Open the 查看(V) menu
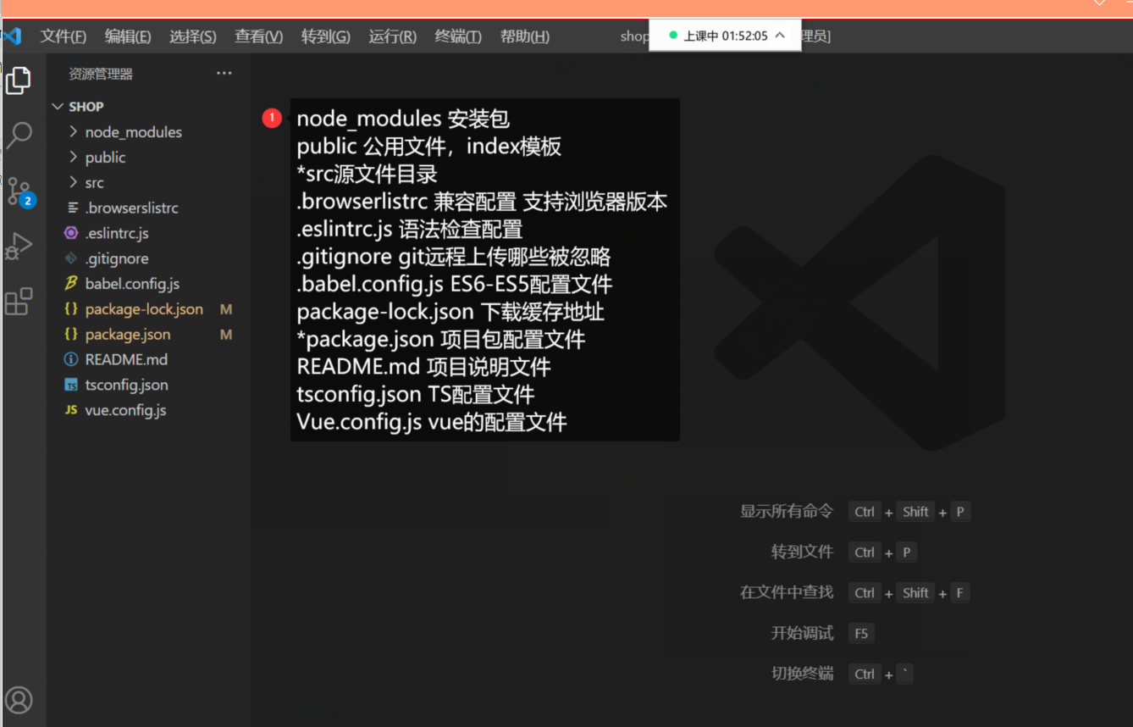 (x=259, y=36)
